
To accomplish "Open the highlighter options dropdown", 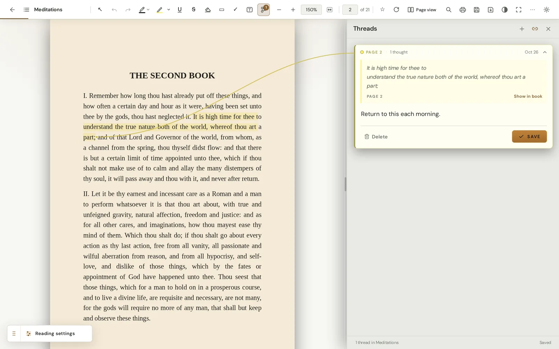I will tap(168, 10).
